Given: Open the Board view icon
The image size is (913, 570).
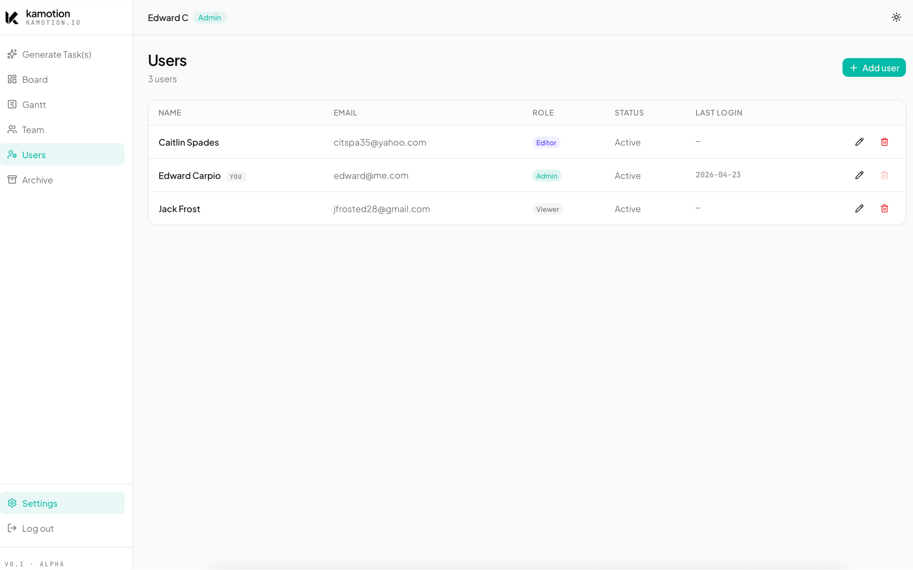Looking at the screenshot, I should pyautogui.click(x=12, y=79).
